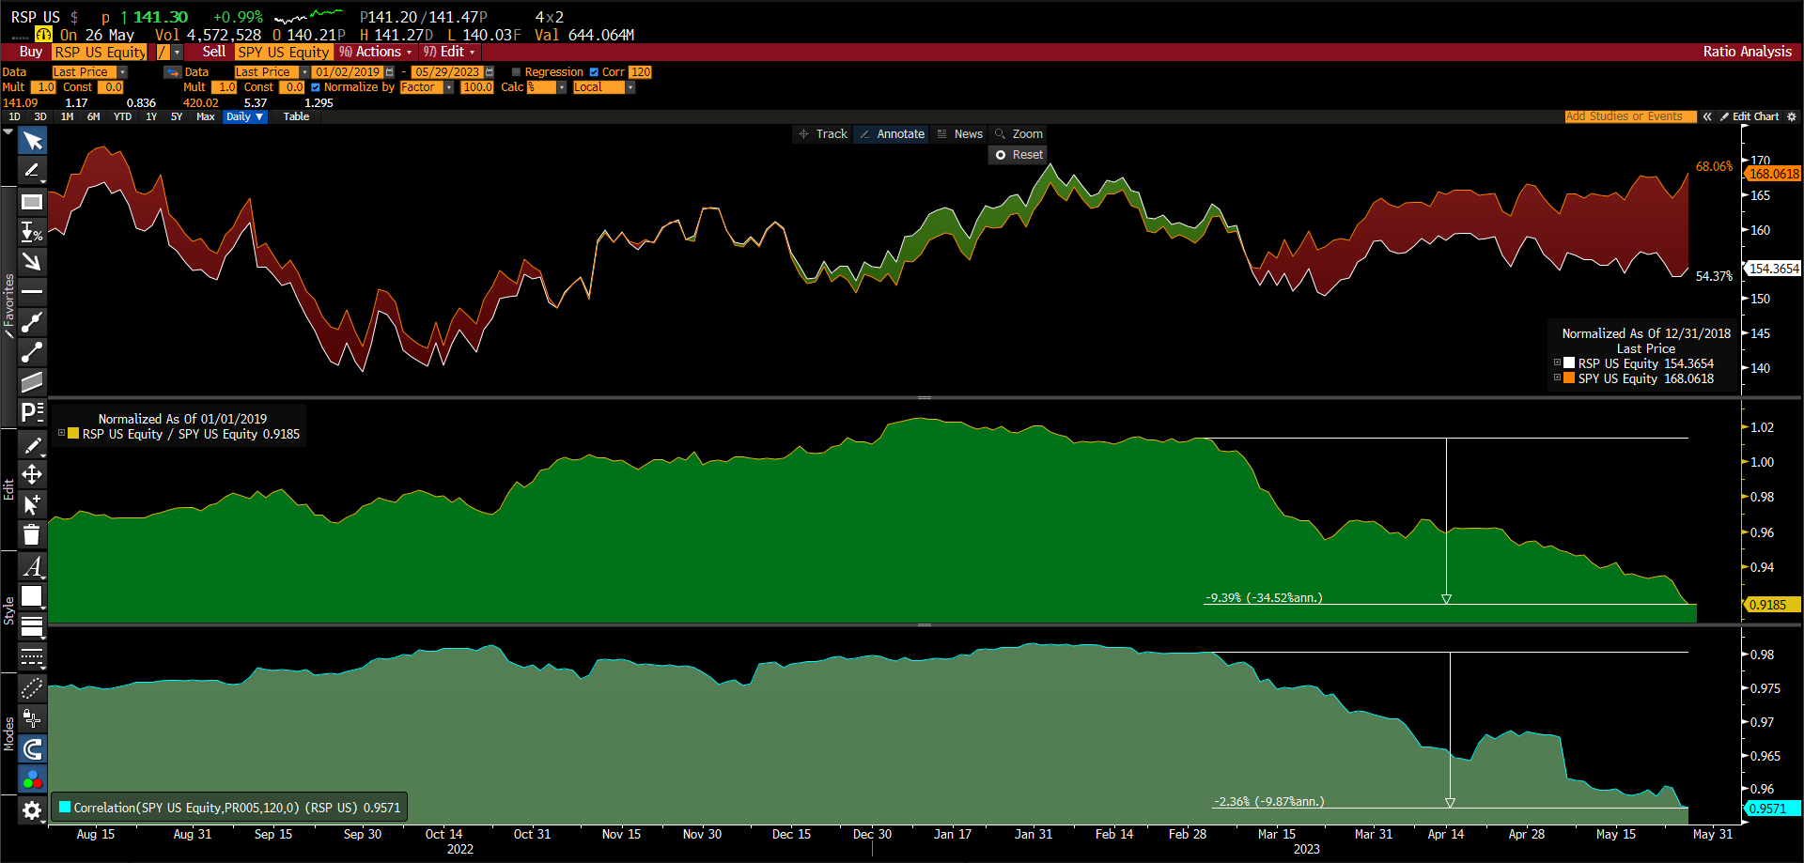Select the 1D range tab
The image size is (1804, 863).
pyautogui.click(x=14, y=117)
